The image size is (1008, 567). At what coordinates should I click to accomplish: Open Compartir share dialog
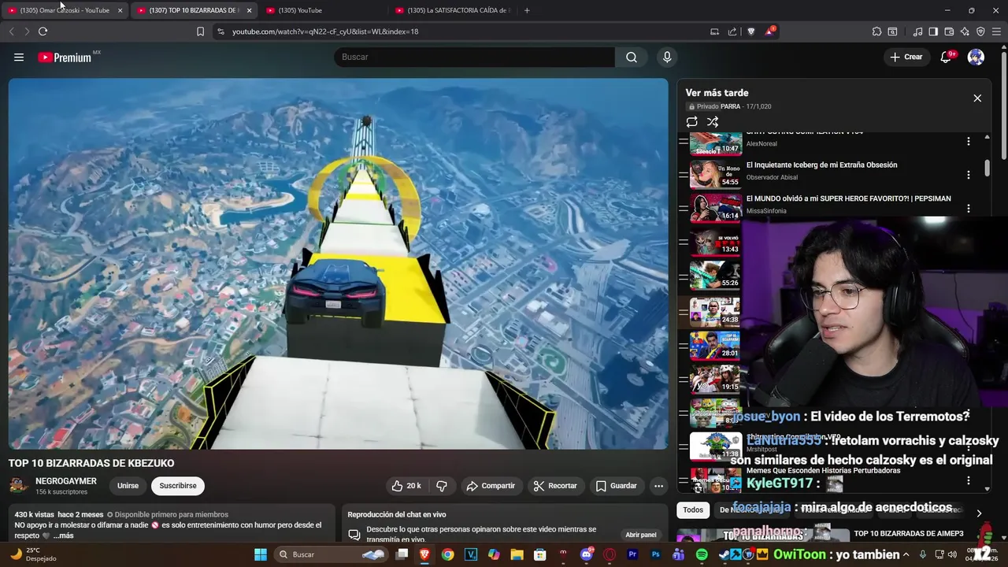click(x=491, y=486)
